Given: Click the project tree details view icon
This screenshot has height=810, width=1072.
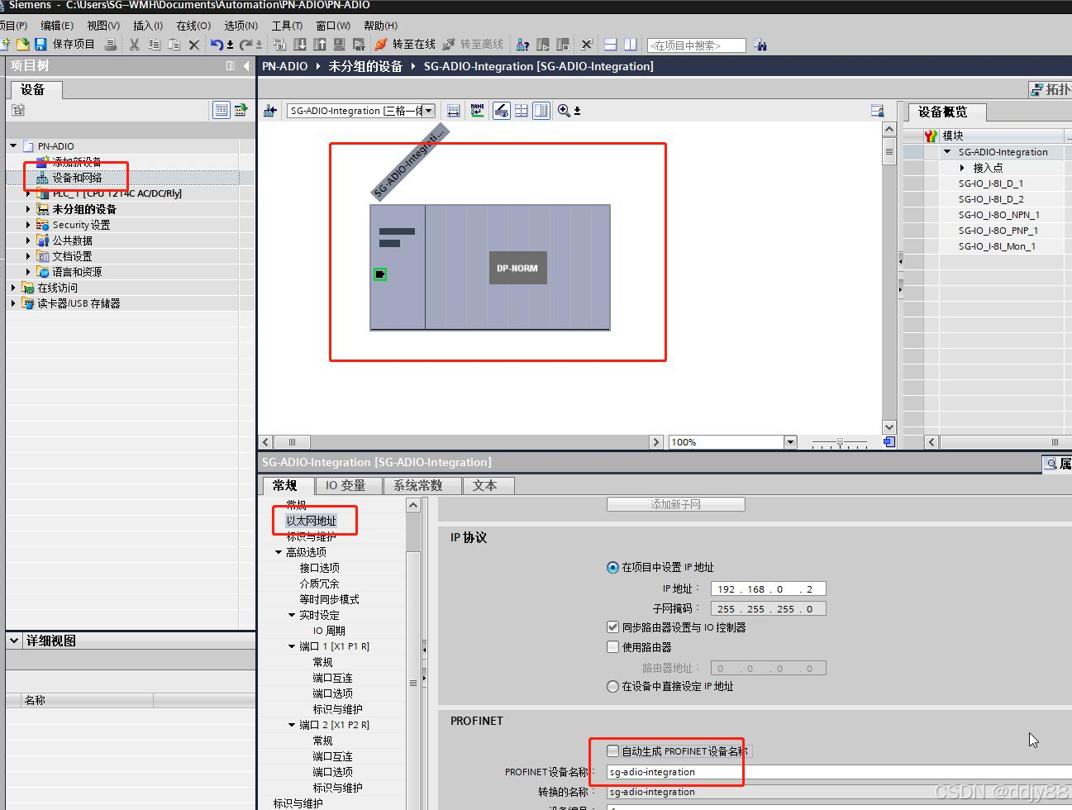Looking at the screenshot, I should pos(221,109).
